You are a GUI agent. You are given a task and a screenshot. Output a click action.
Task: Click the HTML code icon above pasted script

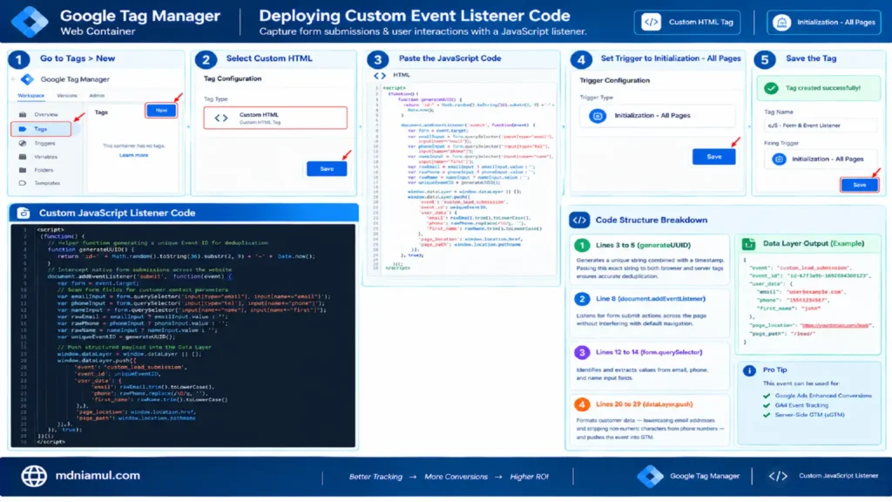pyautogui.click(x=380, y=75)
